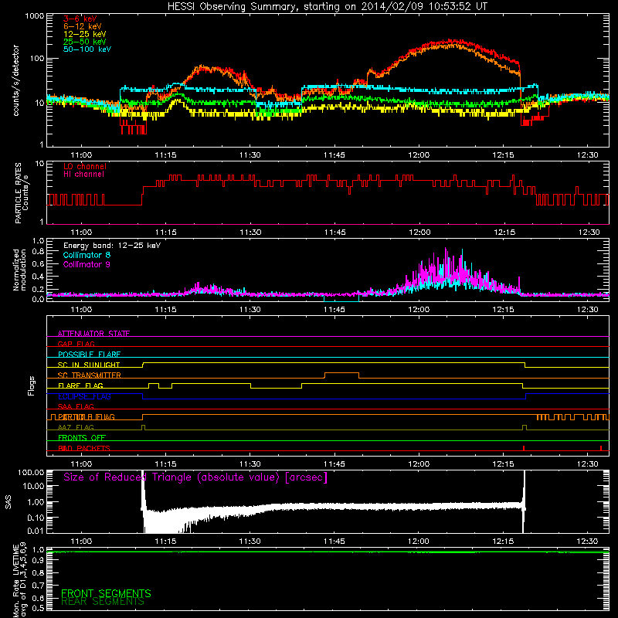Image resolution: width=618 pixels, height=618 pixels.
Task: Click the red BAD PACKETS tick near 12:18
Action: (x=524, y=448)
